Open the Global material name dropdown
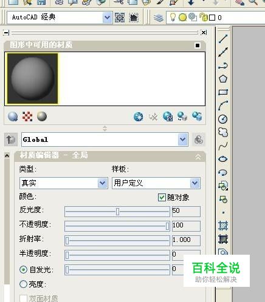The width and height of the screenshot is (265, 302). [x=182, y=139]
